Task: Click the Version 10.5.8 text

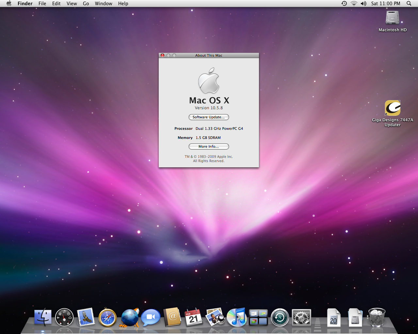Action: click(209, 108)
